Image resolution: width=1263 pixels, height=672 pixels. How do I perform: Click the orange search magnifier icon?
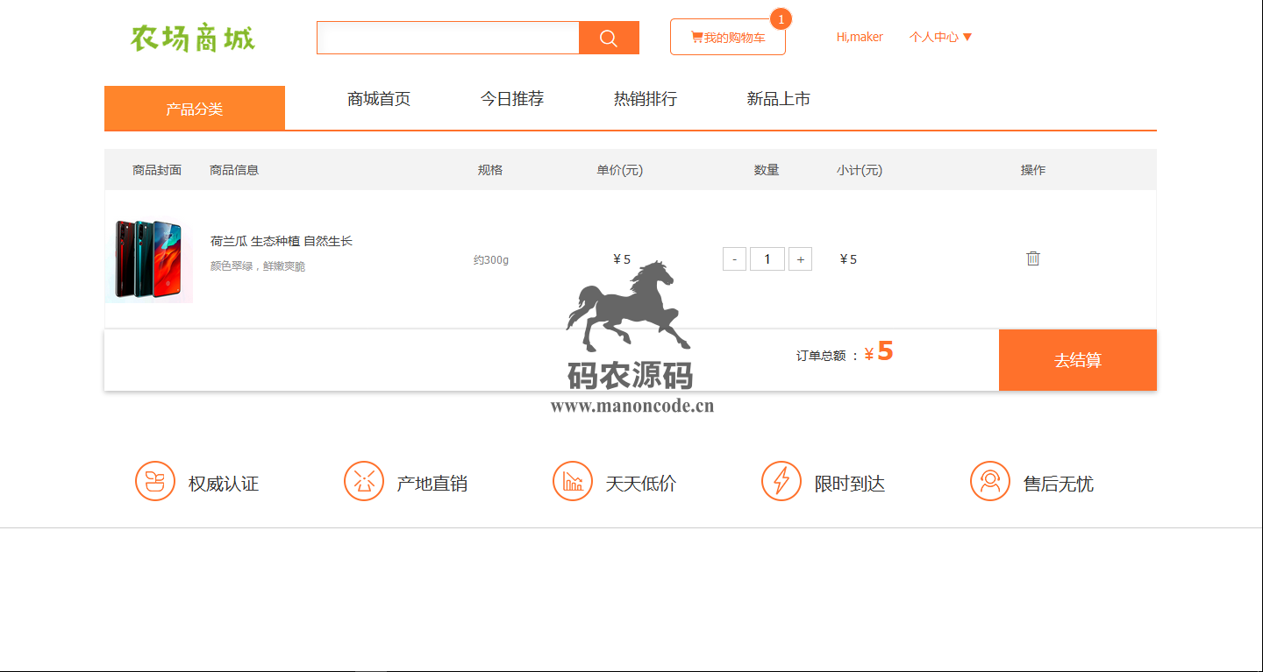click(x=609, y=37)
